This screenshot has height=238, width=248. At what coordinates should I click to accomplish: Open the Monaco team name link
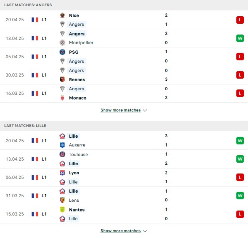(x=78, y=98)
